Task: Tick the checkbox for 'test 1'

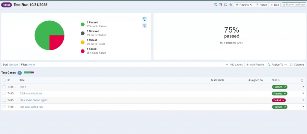Action: 4,87
